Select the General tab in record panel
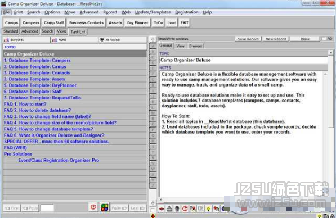Viewport: 336px width, 218px height. click(x=165, y=46)
